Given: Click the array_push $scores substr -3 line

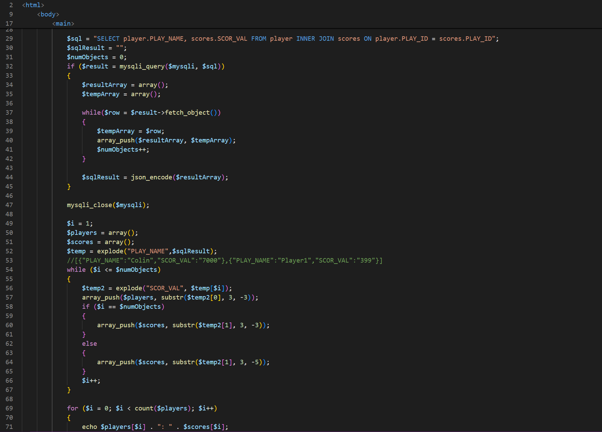Looking at the screenshot, I should coord(183,325).
